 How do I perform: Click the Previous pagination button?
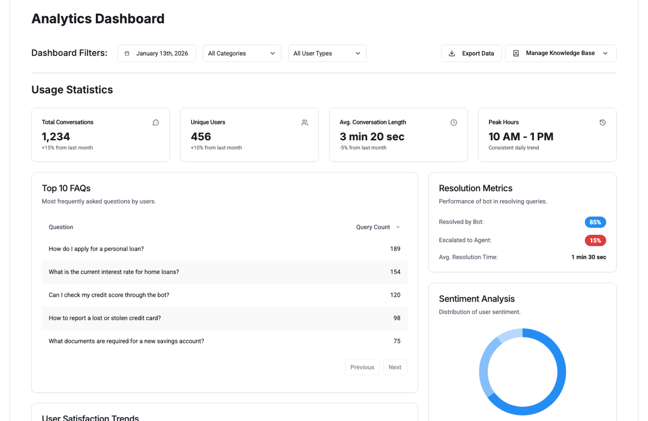362,367
